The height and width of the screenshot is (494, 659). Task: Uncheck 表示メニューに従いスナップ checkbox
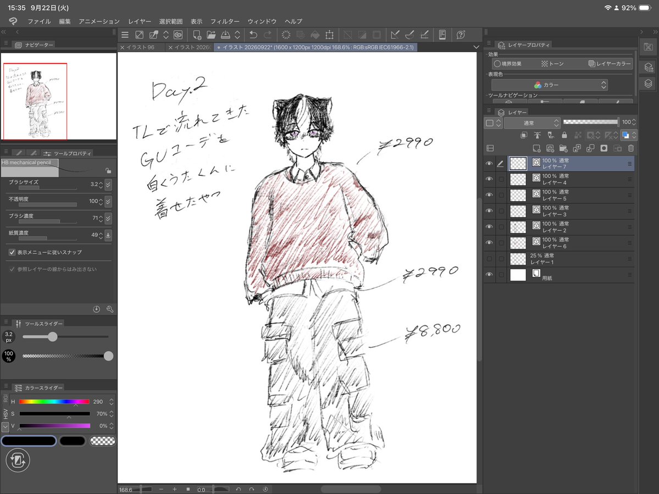(12, 252)
